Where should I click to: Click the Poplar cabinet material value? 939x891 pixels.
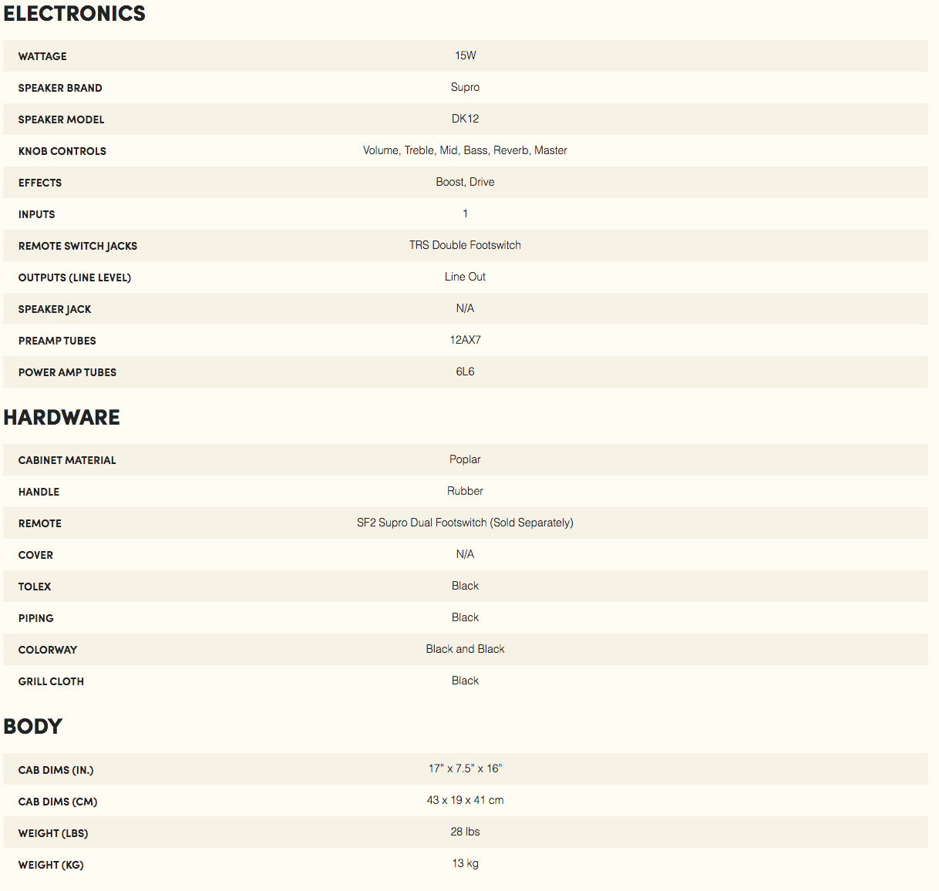tap(465, 459)
